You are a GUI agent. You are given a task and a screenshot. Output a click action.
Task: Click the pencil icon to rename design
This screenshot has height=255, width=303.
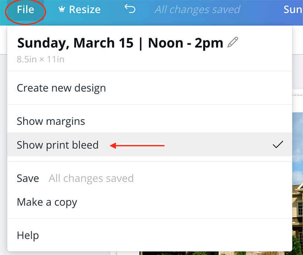click(233, 42)
